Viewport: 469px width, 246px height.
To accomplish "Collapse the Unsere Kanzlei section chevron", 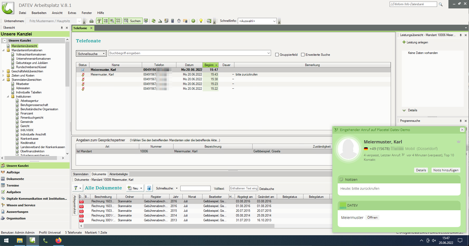I will [4, 41].
